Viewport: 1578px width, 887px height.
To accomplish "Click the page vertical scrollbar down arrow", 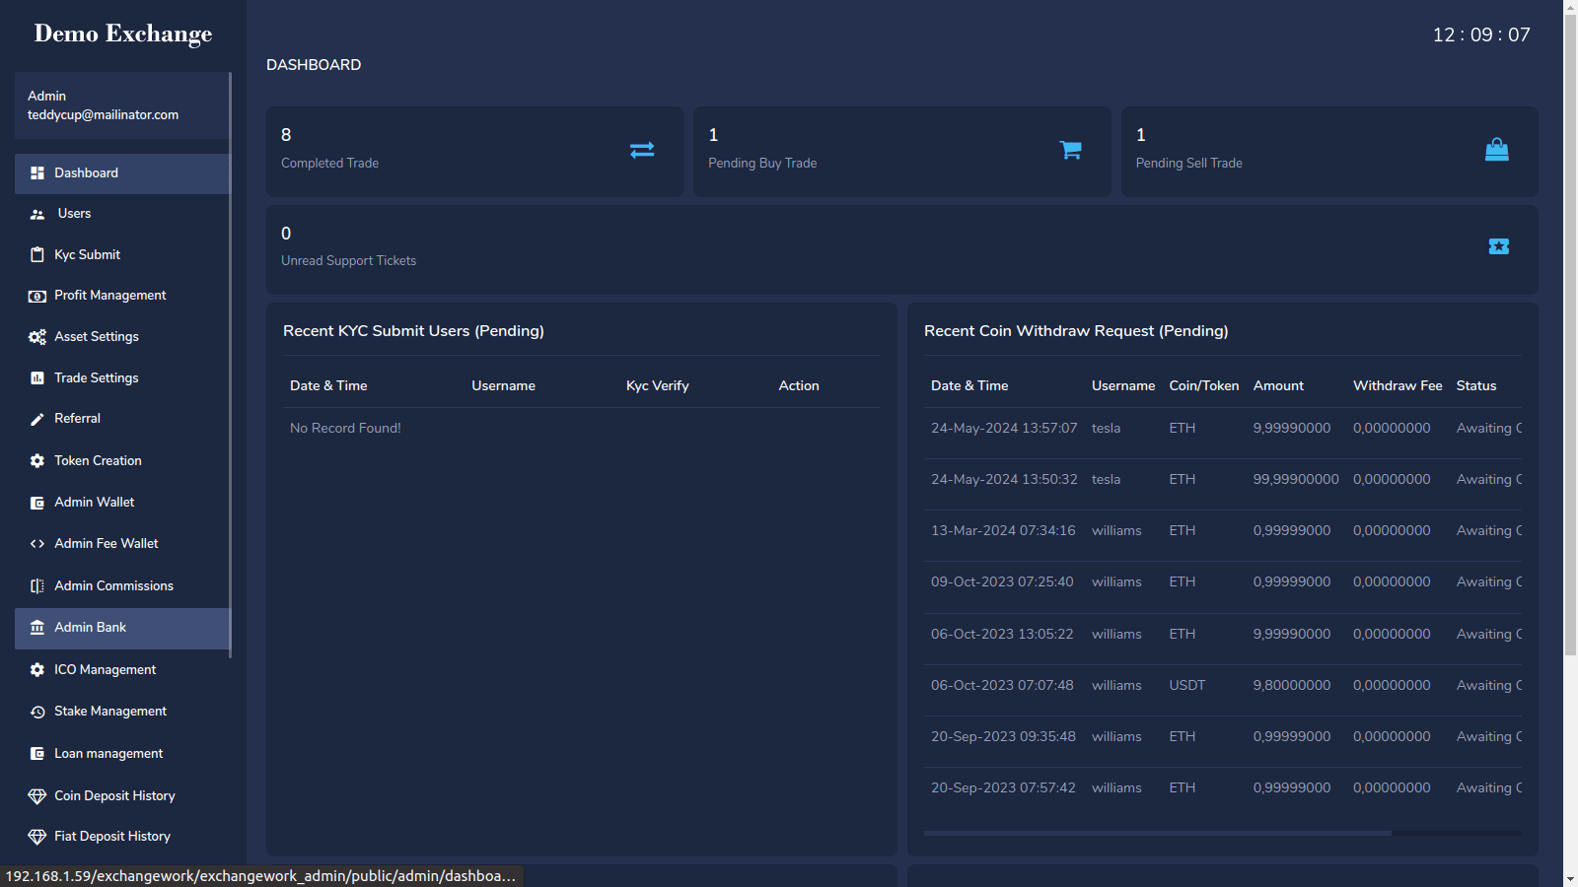I will click(1570, 878).
